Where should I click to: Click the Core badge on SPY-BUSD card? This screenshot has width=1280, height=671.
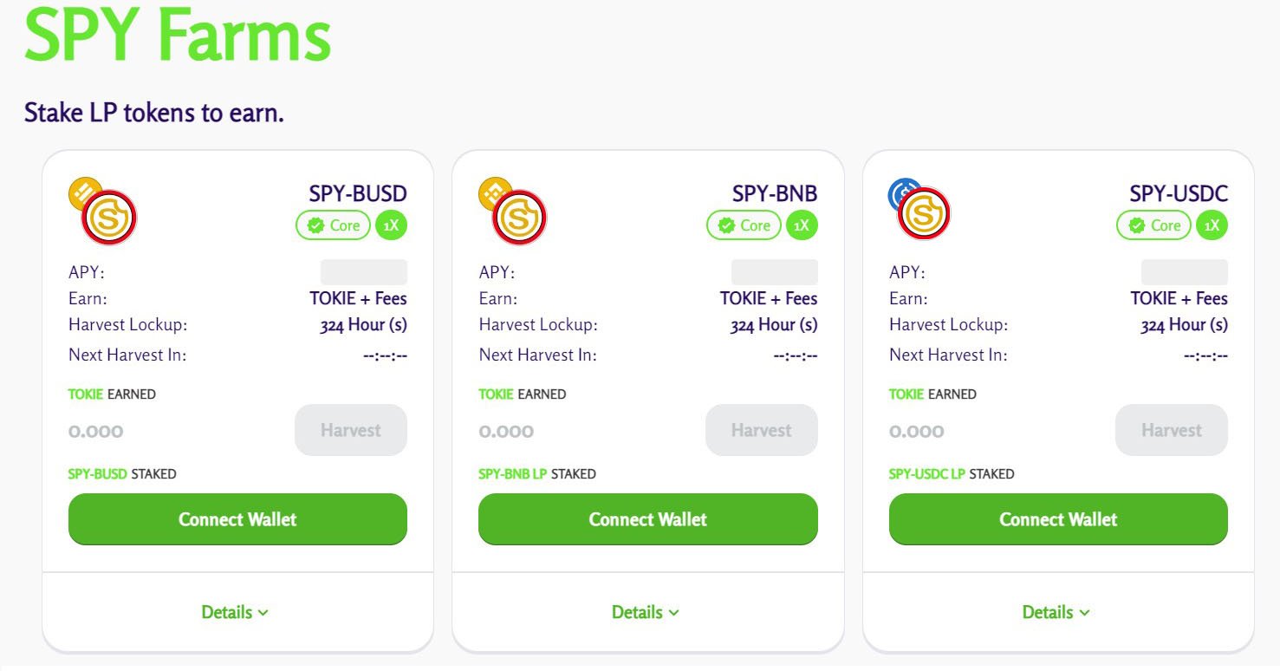coord(333,225)
